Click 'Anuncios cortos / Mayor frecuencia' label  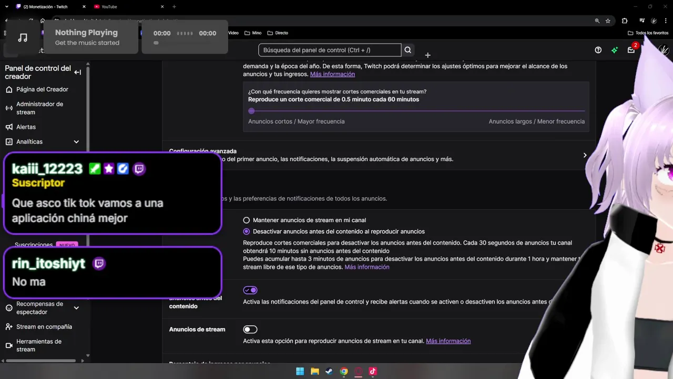point(297,122)
